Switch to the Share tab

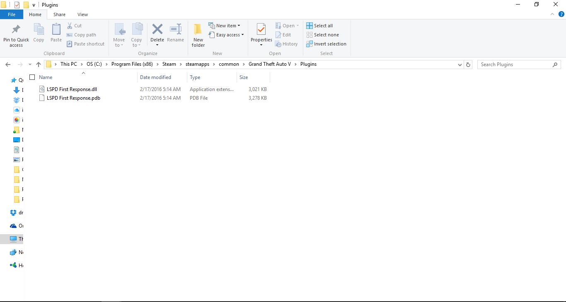pos(59,14)
